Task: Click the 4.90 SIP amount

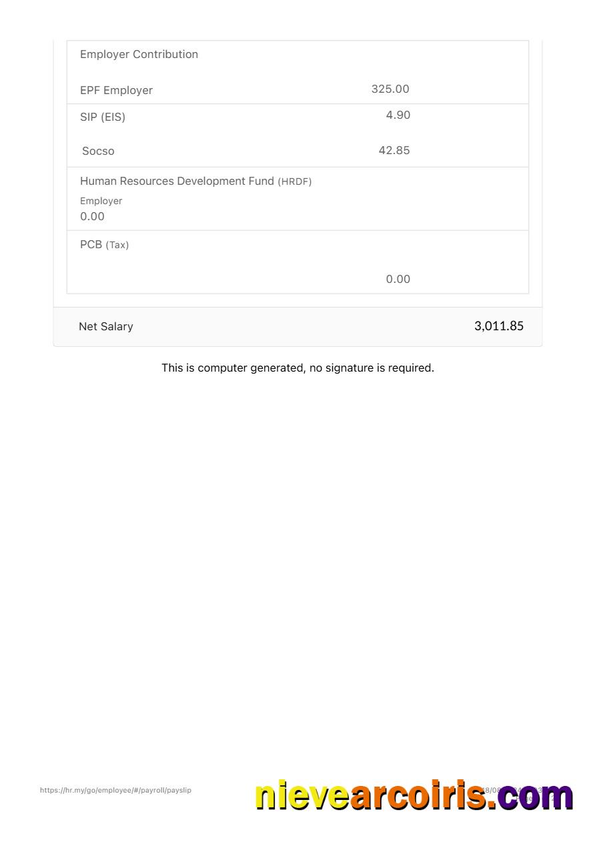Action: coord(398,115)
